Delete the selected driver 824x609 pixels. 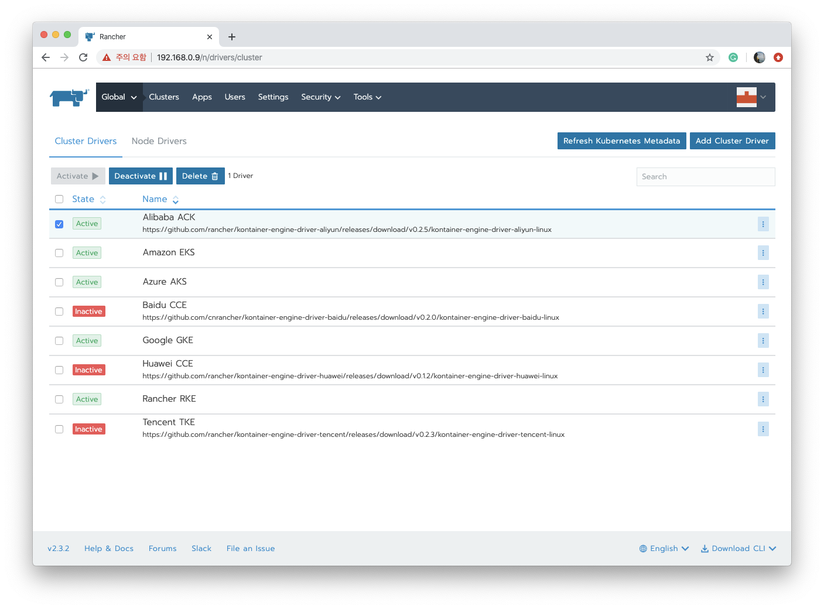click(200, 176)
